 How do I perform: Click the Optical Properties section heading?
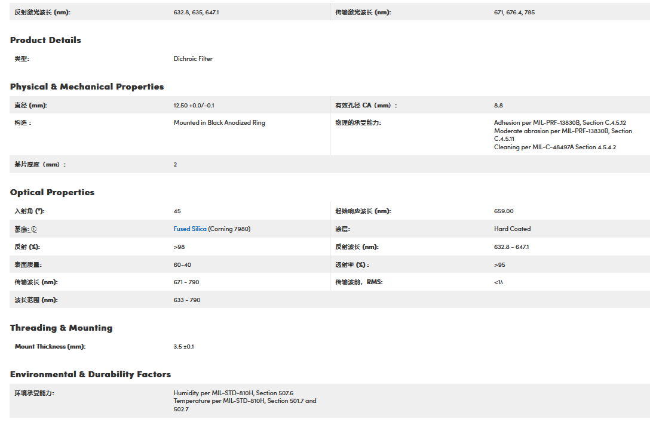pyautogui.click(x=52, y=192)
